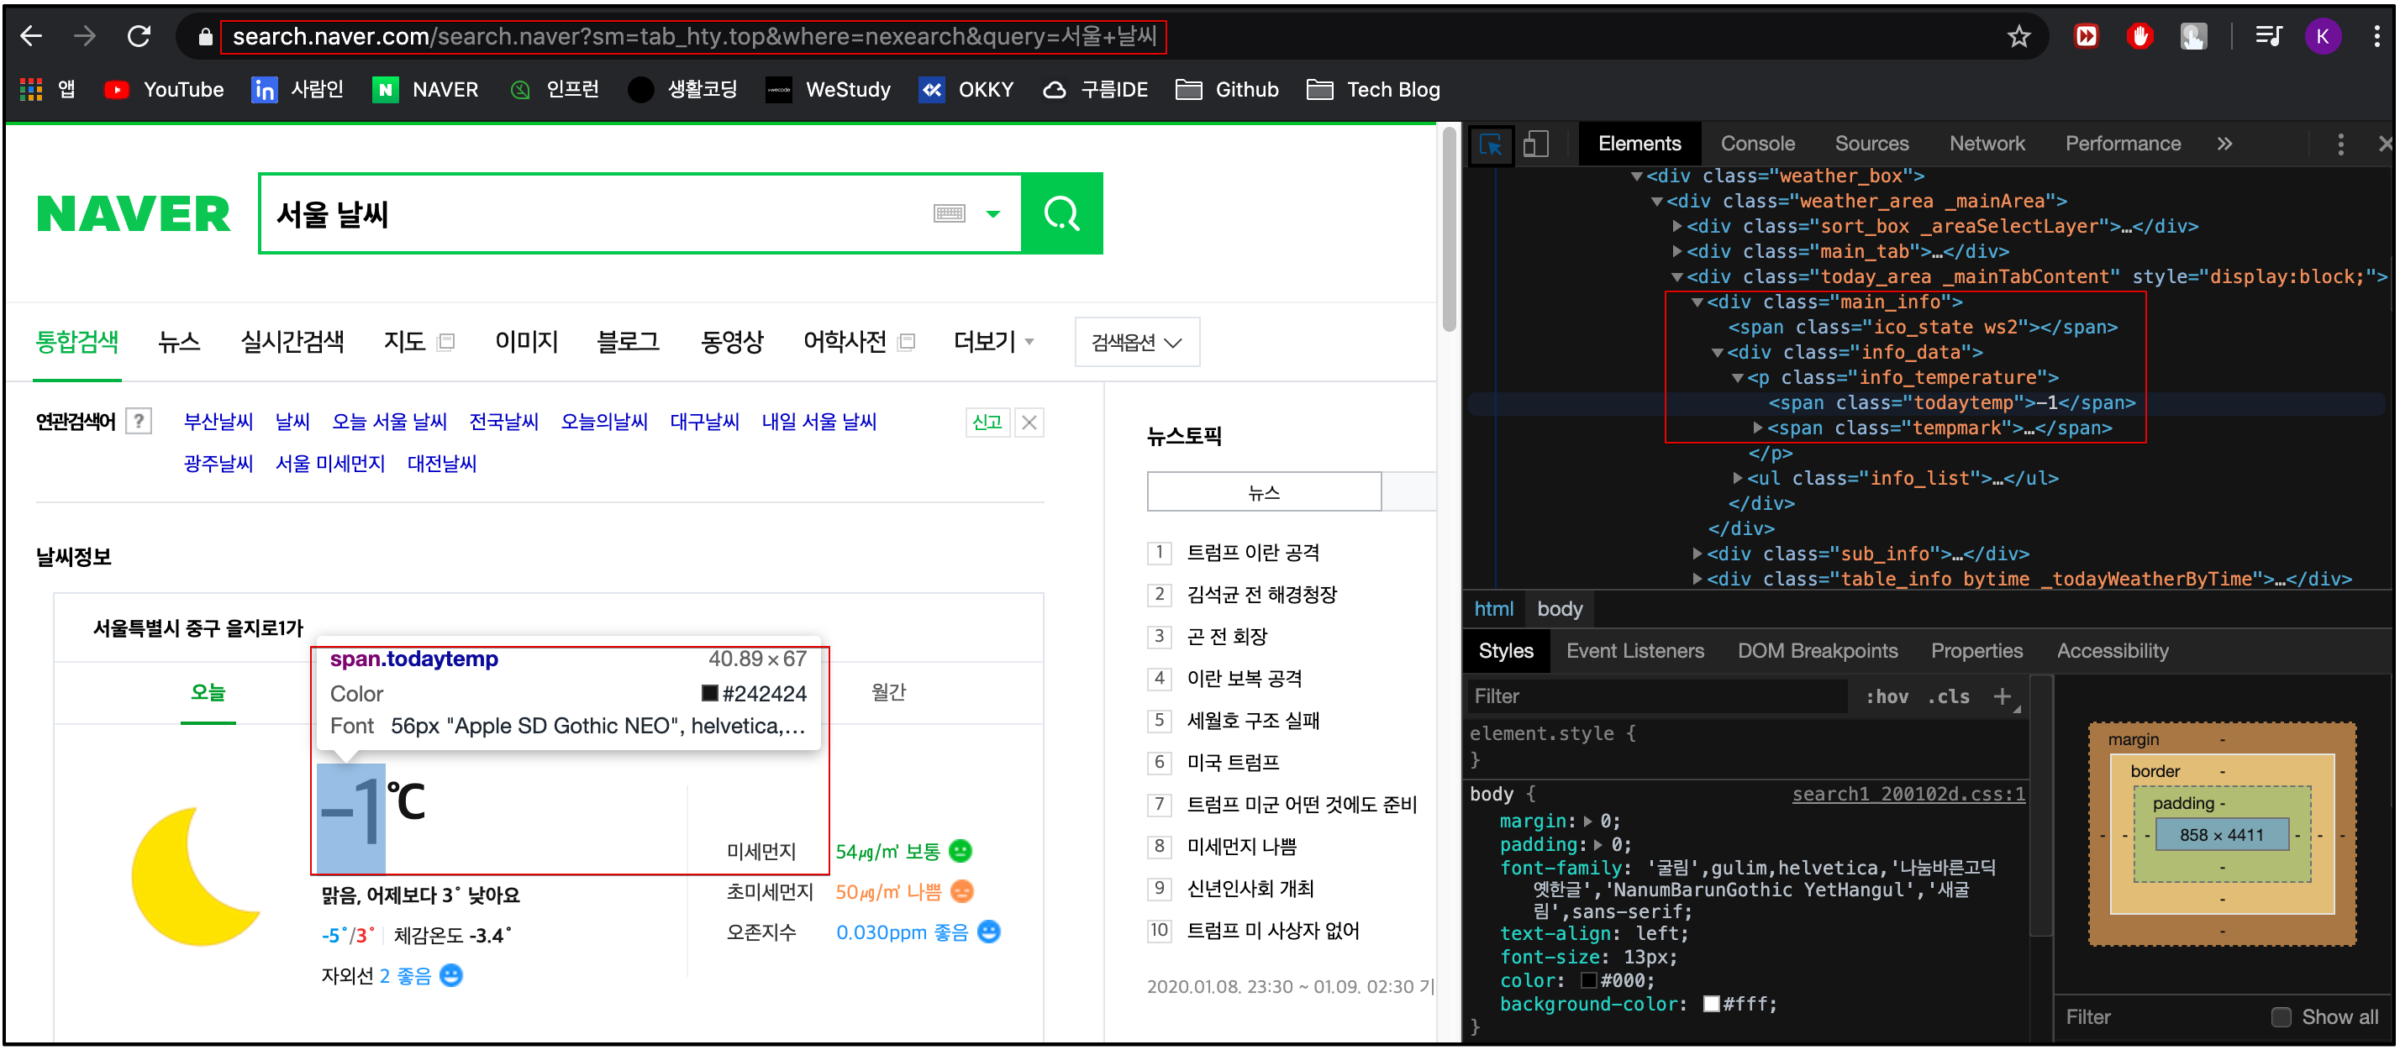
Task: Click the 부산날씨 related search link
Action: point(218,422)
